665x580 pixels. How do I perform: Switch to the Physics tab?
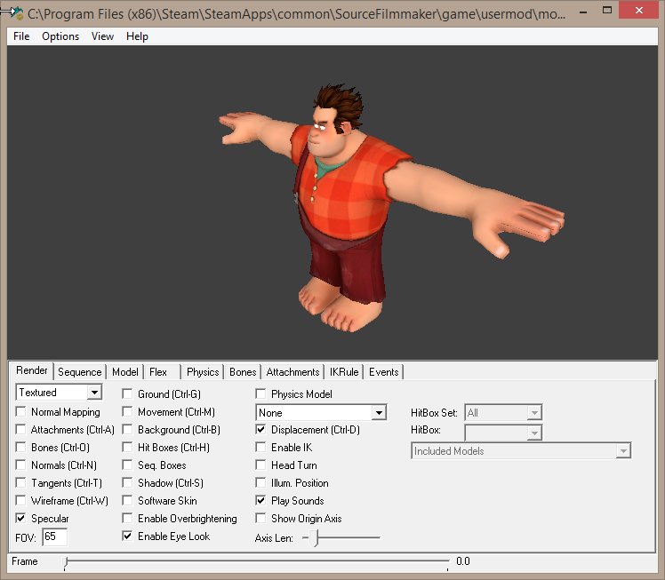click(203, 372)
